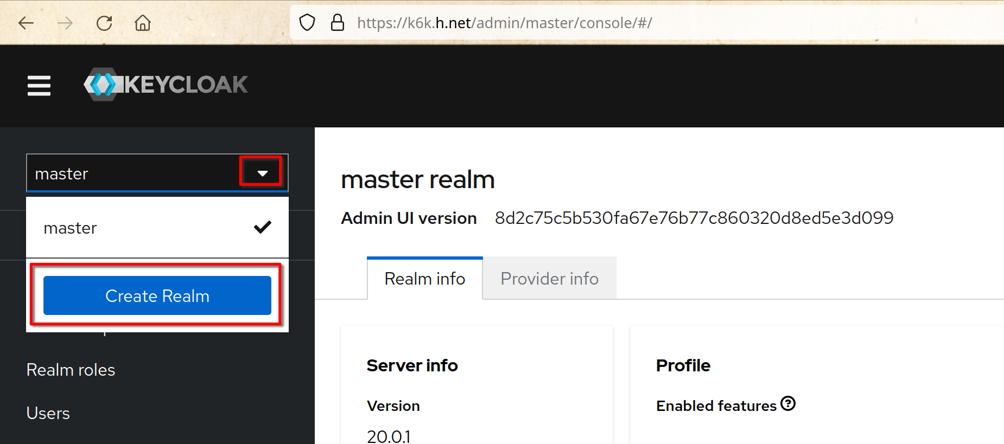
Task: Toggle the sidebar with hamburger menu
Action: pos(39,86)
